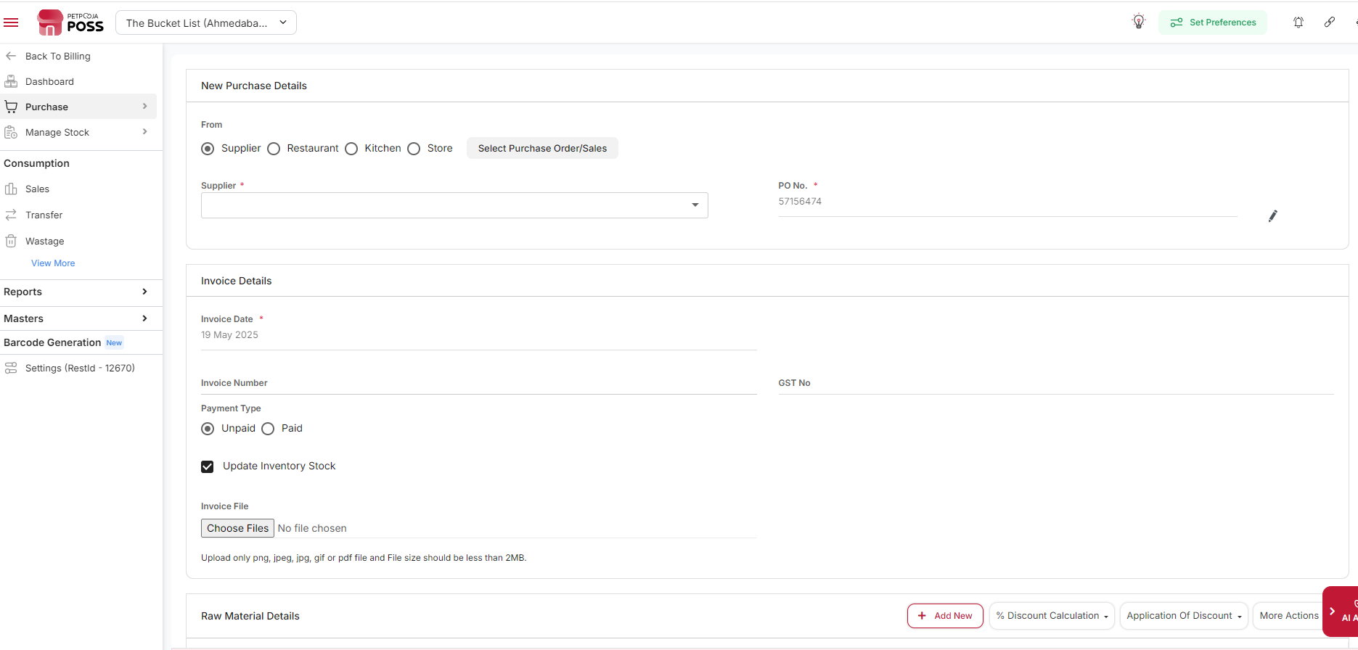Open % Discount Calculation dropdown

tap(1052, 616)
